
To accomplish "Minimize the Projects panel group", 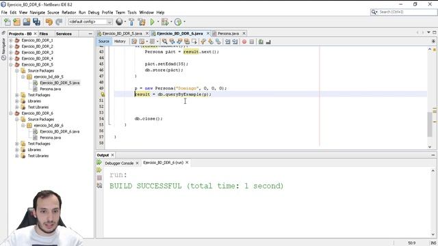I will [90, 33].
